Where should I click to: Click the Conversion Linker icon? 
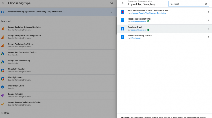(x=3, y=87)
